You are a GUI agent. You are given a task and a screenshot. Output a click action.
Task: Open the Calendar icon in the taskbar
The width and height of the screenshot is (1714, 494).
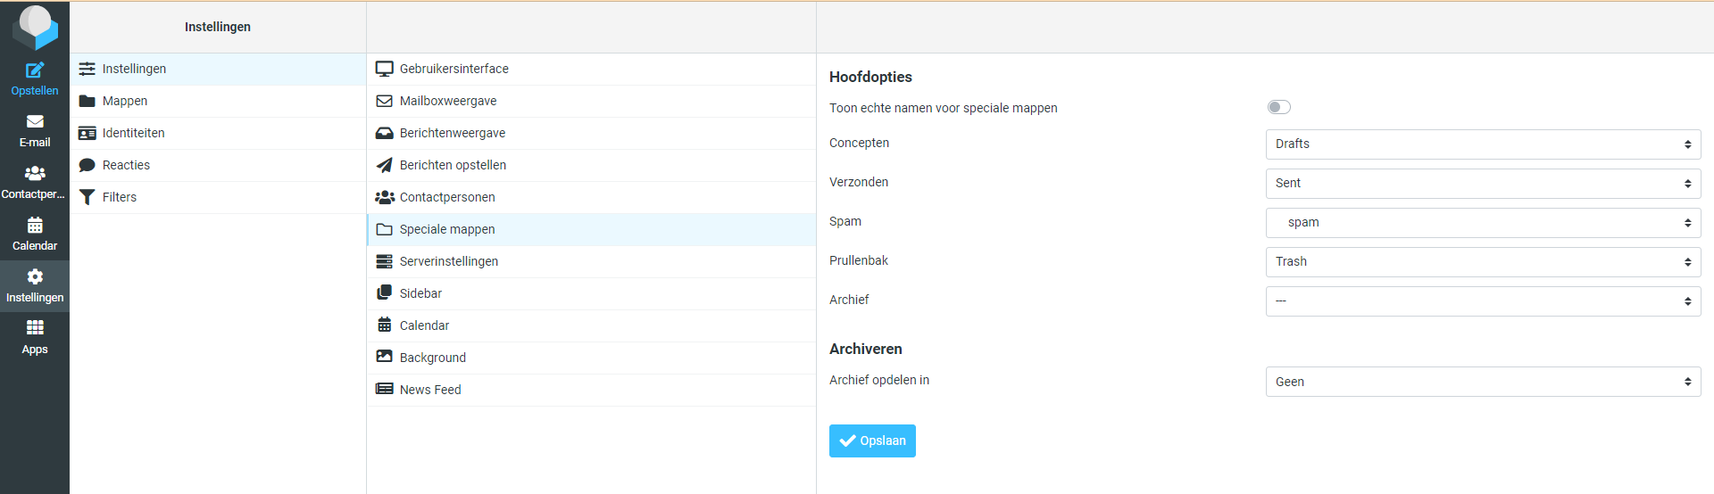35,226
